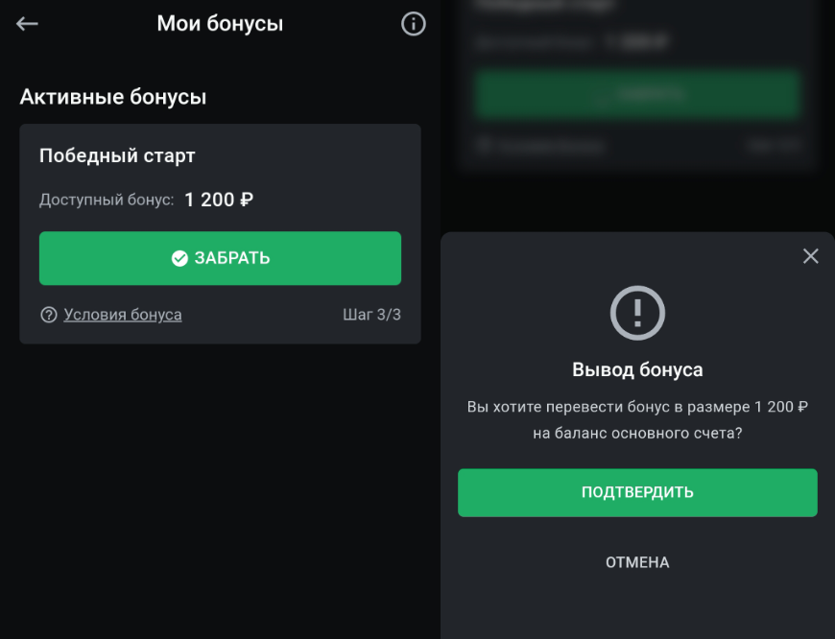Click the question mark icon near Условия бонуса

click(x=49, y=315)
